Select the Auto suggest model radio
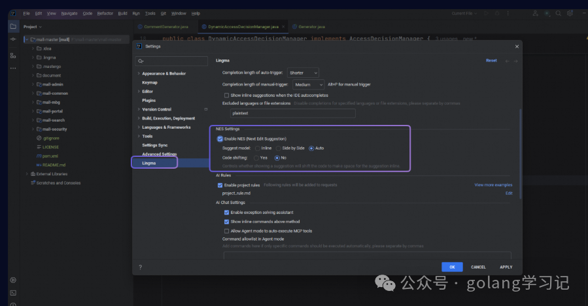This screenshot has width=588, height=306. [x=311, y=148]
